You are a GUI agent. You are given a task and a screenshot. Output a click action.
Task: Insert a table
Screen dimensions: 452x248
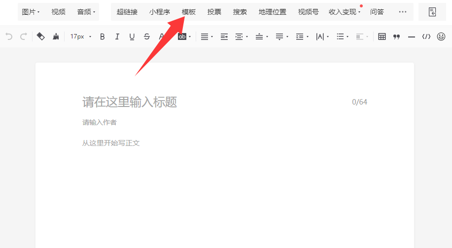click(x=382, y=36)
